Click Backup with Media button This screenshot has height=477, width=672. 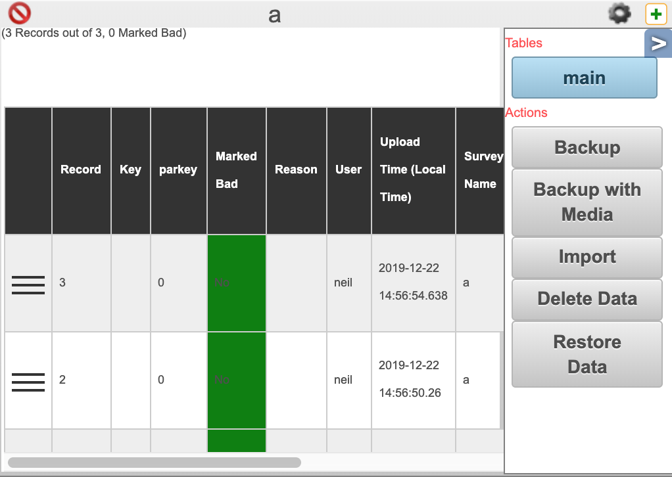click(x=587, y=202)
